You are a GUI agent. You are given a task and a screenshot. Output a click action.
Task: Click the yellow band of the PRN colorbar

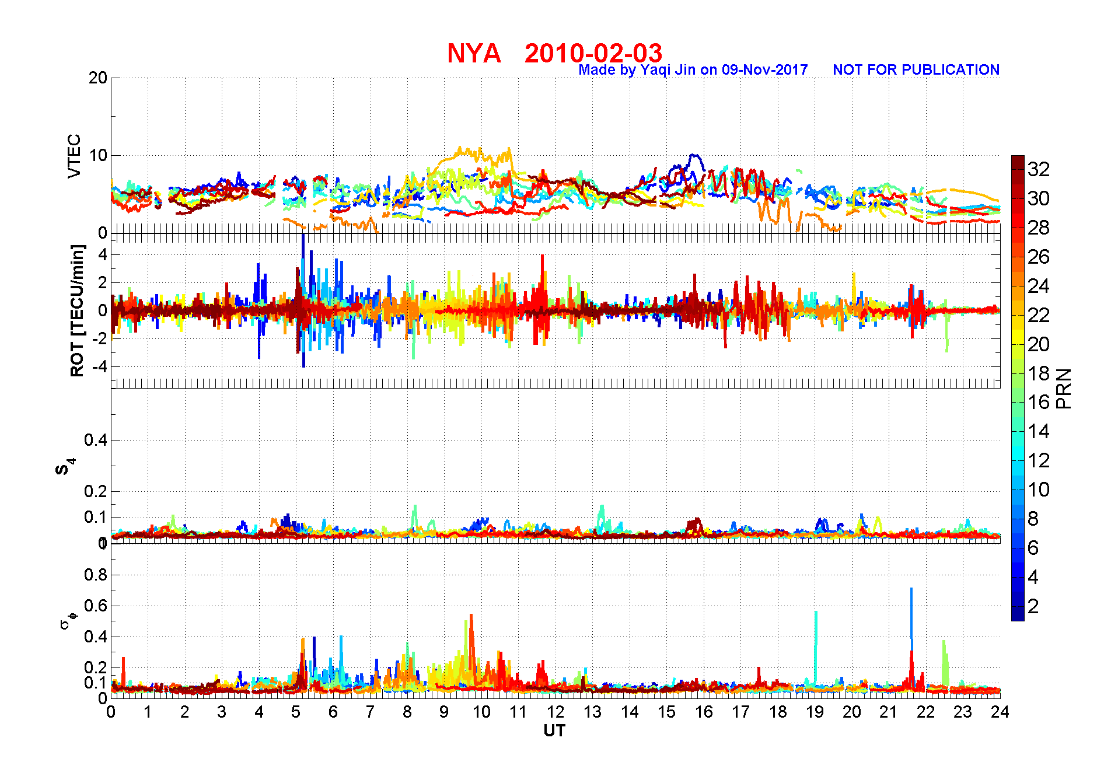[1018, 337]
